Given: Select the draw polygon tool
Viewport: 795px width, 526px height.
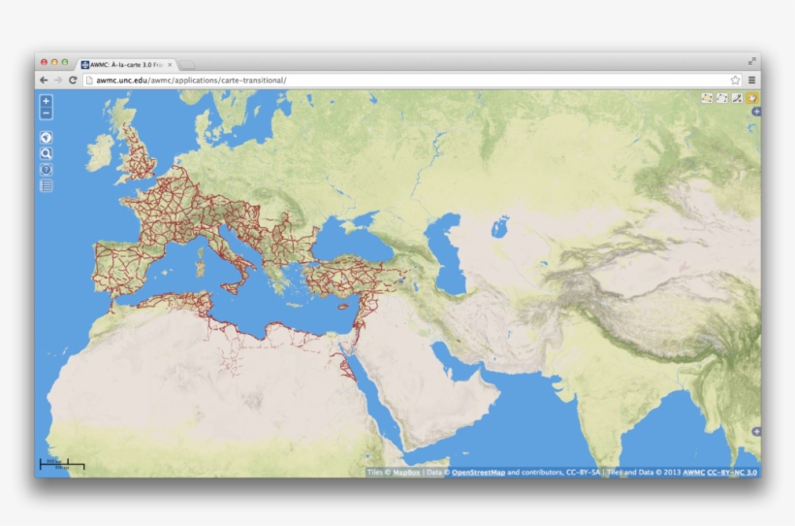Looking at the screenshot, I should 707,98.
